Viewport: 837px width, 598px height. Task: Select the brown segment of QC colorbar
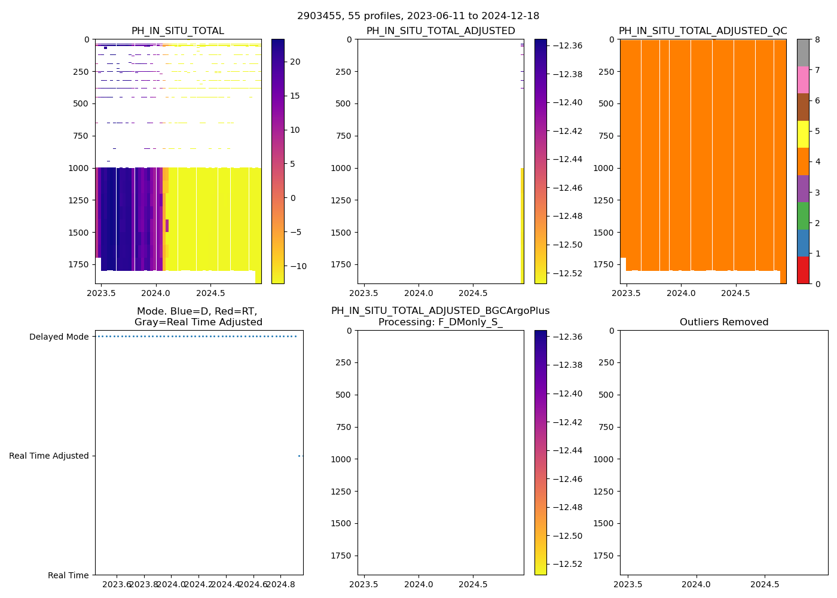coord(802,107)
